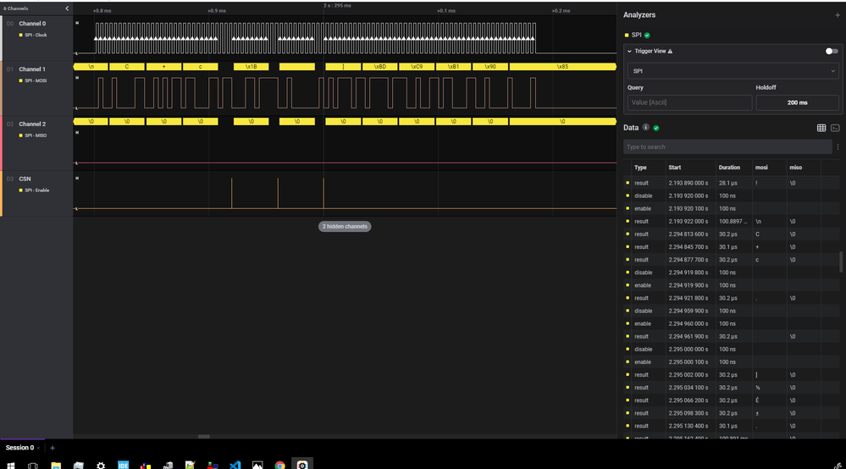Screen dimensions: 846x469
Task: Click the SPI - Enable analyzer tag
Action: [x=35, y=190]
